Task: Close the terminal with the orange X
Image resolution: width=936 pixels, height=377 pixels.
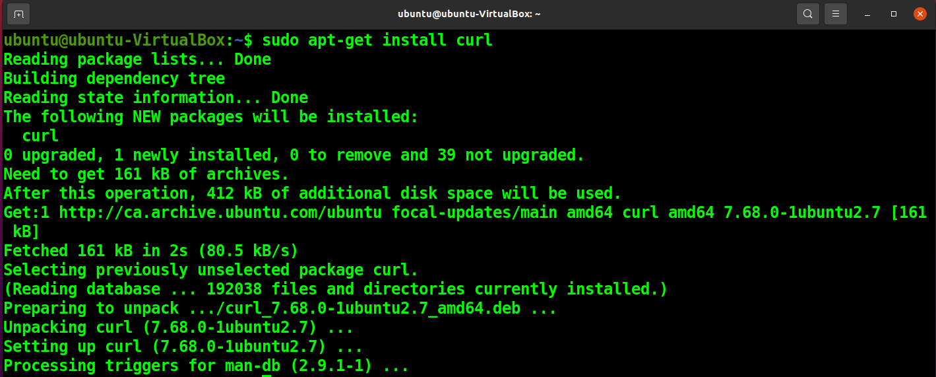Action: pyautogui.click(x=920, y=13)
